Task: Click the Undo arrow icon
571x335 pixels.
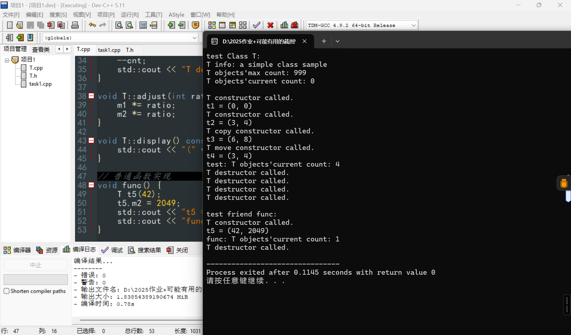Action: [92, 25]
